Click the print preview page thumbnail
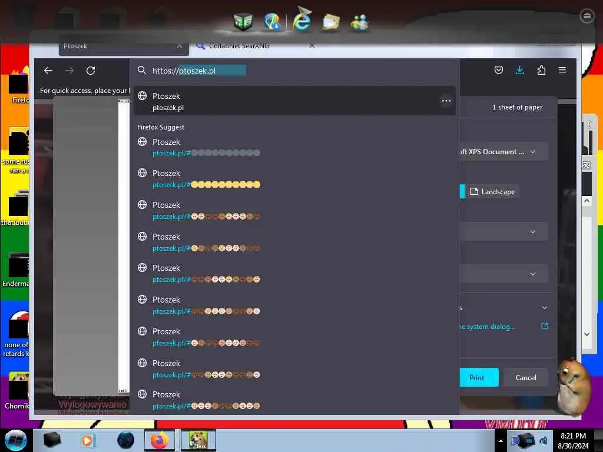This screenshot has width=603, height=452. 124,246
